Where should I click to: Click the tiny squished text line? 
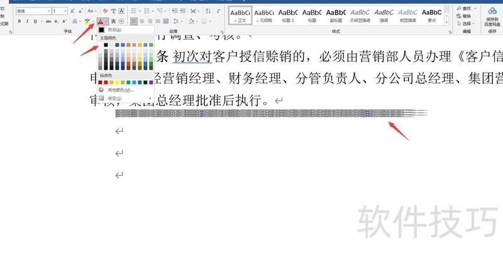pos(271,114)
